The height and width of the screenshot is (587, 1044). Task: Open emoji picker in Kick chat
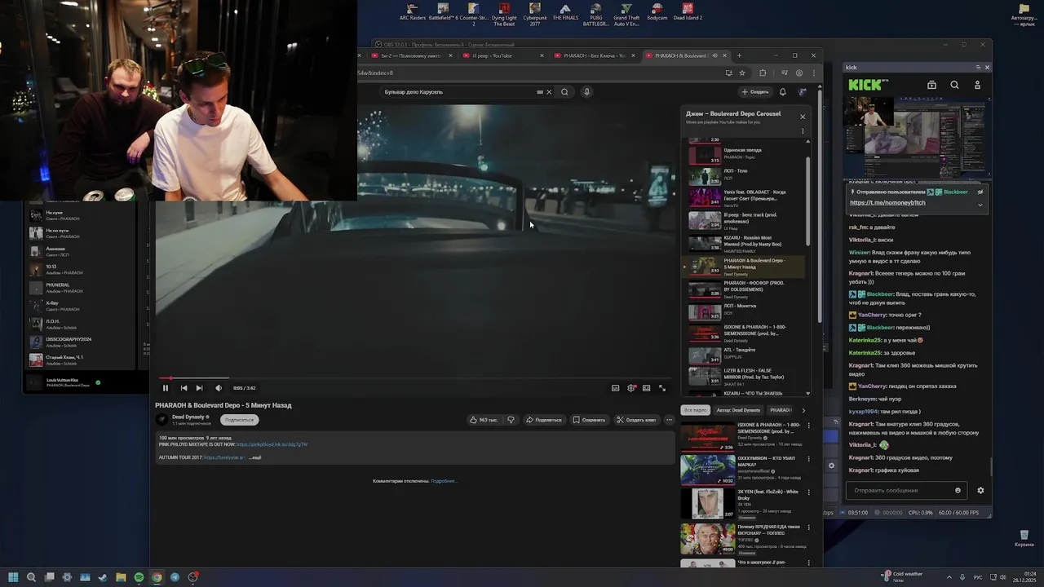(958, 490)
